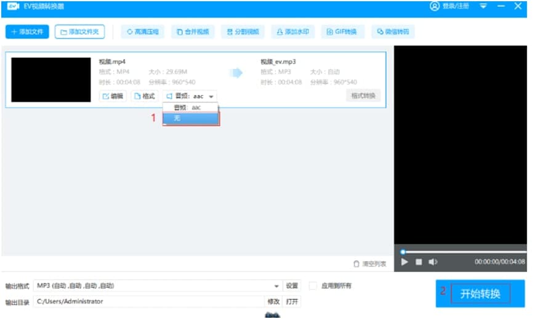
Task: Click the 编辑 edit button for 视频.mp4
Action: [113, 96]
